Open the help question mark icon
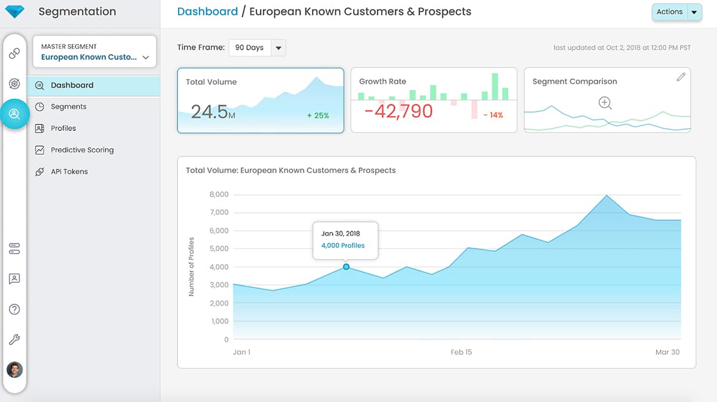Screen dimensions: 717x402 (x=14, y=309)
